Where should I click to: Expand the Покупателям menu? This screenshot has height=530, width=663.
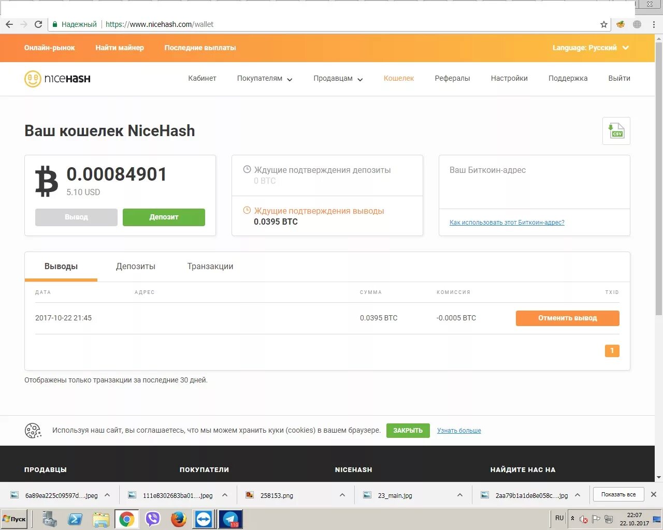[265, 79]
